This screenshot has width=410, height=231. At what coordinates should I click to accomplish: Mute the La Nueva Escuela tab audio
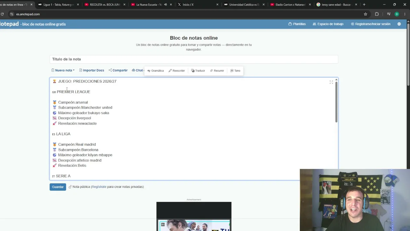click(x=165, y=4)
